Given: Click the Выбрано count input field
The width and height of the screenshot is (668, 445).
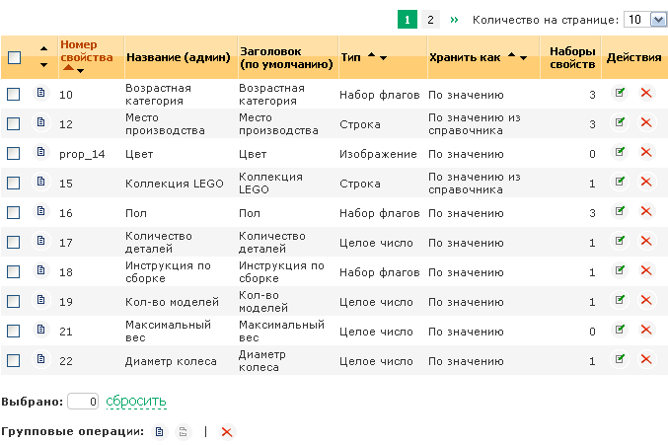Looking at the screenshot, I should point(84,402).
